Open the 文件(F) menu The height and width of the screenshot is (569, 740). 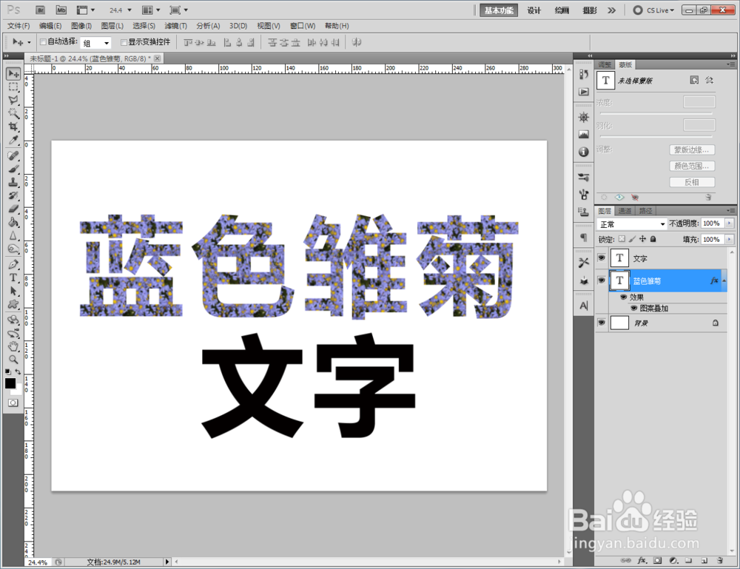18,26
